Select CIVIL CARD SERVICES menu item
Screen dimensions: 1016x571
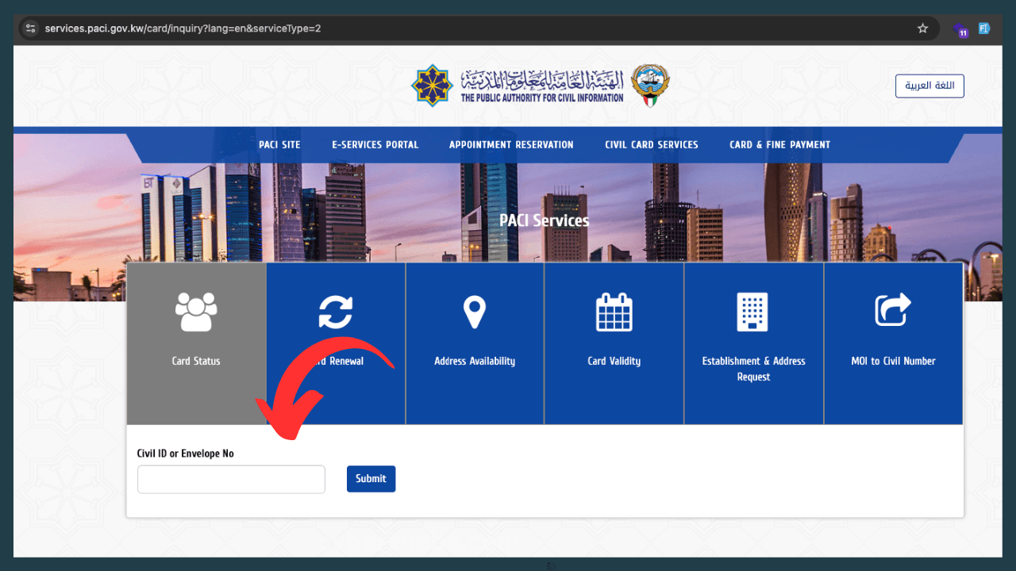(651, 145)
